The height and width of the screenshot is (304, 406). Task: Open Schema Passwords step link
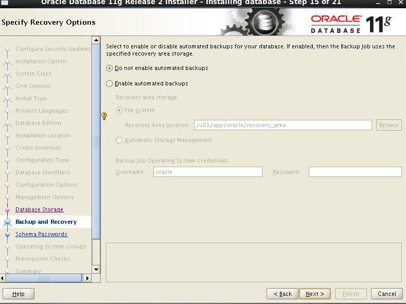coord(42,234)
